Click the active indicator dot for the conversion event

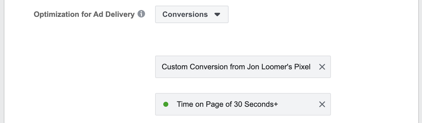pos(166,104)
